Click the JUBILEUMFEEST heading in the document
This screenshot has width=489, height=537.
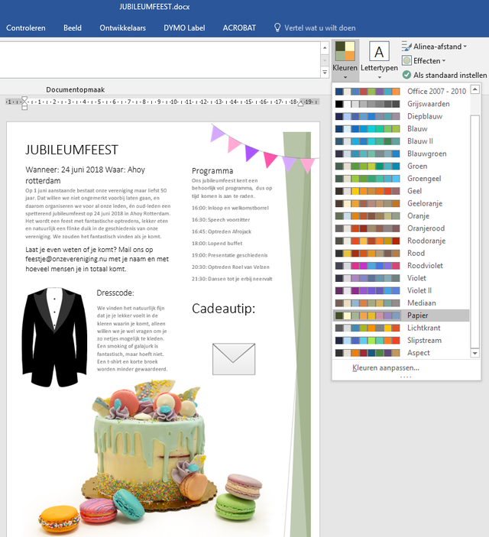click(72, 150)
